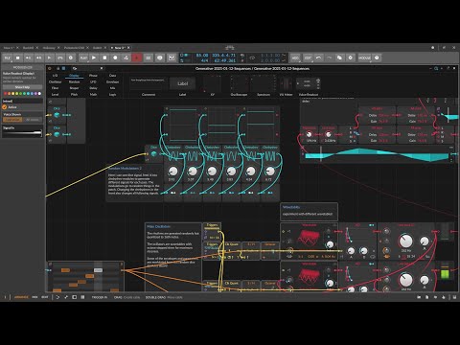This screenshot has width=460, height=345.
Task: Select the LFO module category
Action: [x=93, y=81]
